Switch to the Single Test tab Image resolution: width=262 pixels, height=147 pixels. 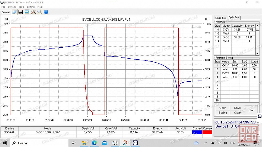221,18
